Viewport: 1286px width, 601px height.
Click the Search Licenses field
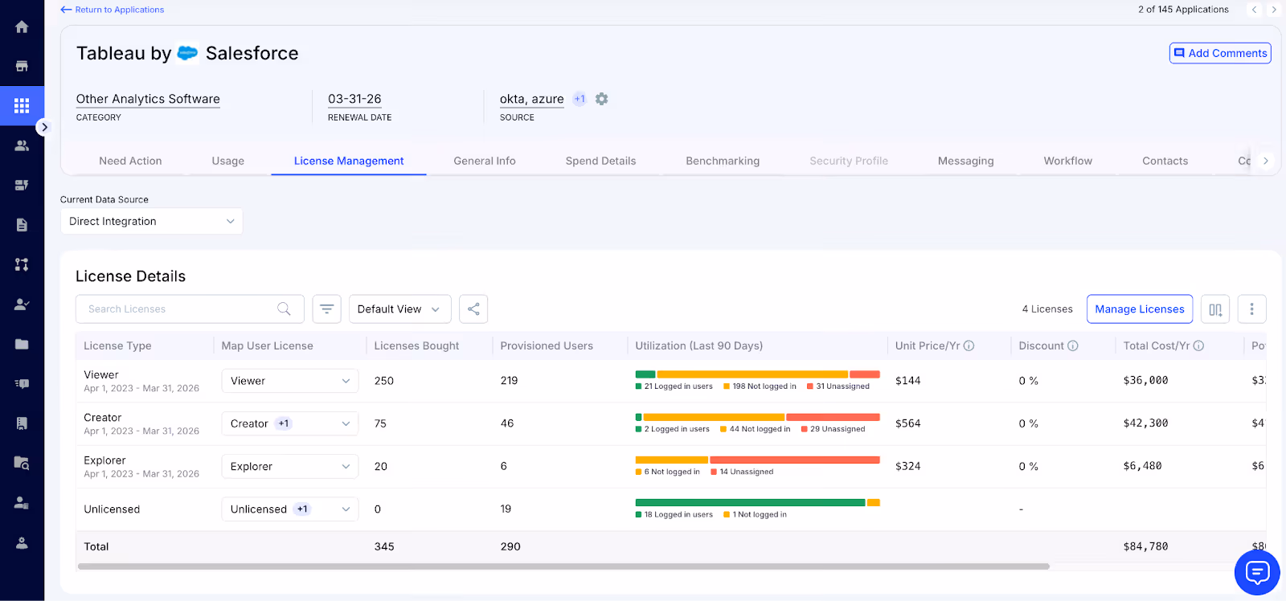[x=190, y=309]
